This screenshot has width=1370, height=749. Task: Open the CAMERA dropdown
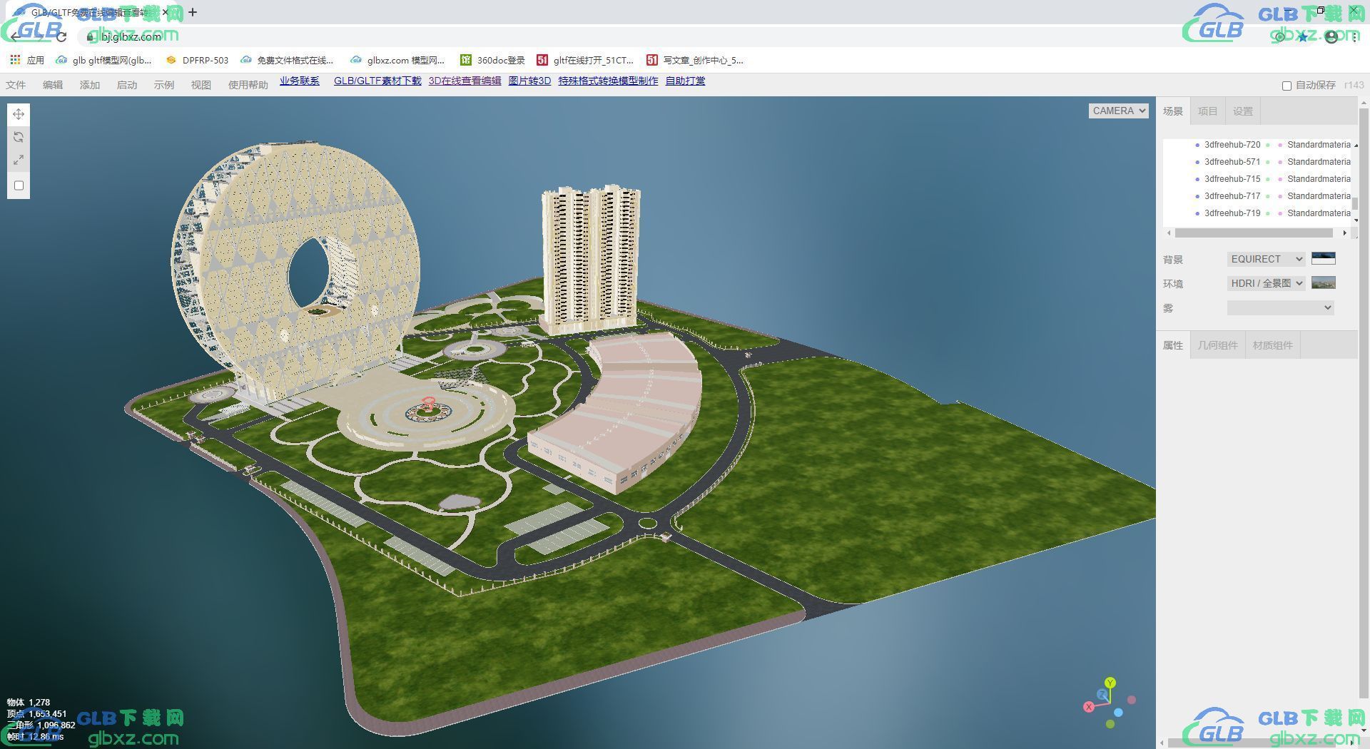click(1118, 111)
